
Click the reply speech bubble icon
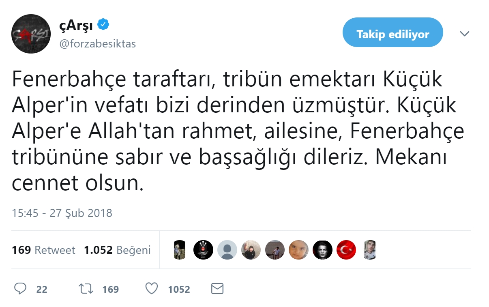click(x=20, y=289)
